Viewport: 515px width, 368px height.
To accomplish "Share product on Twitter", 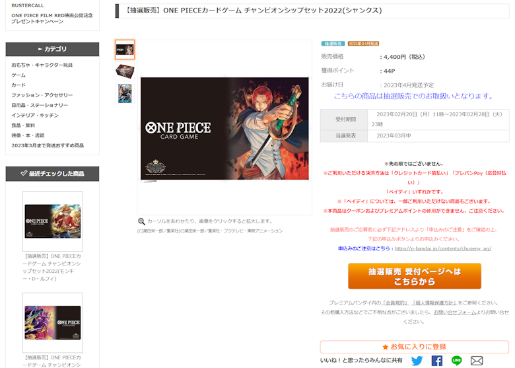I will [x=417, y=361].
